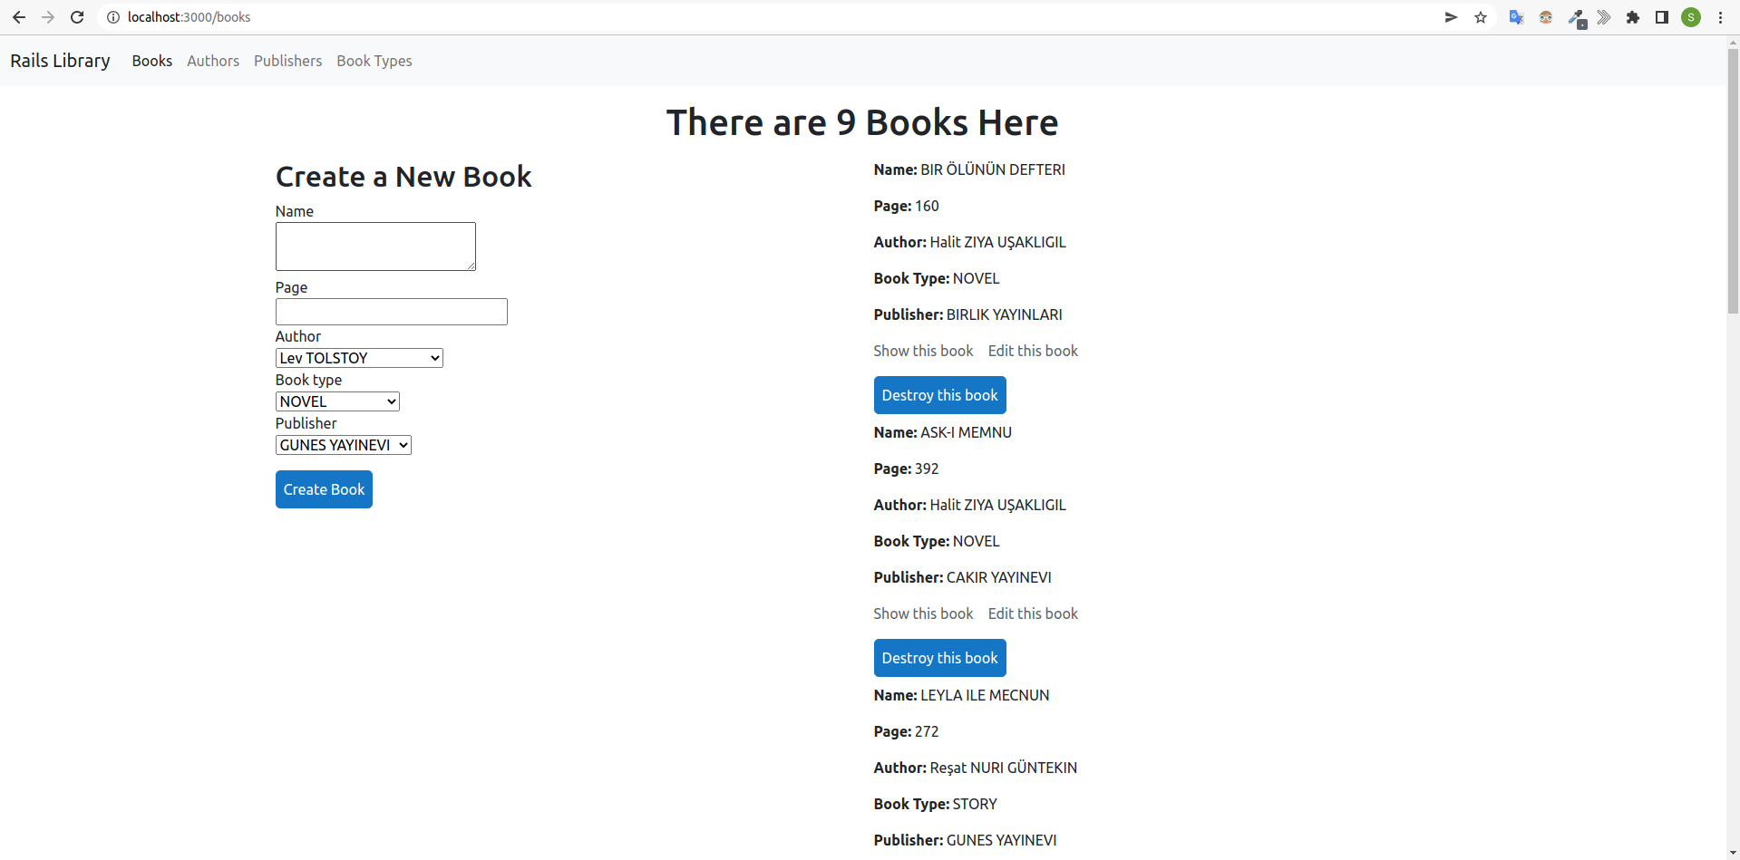Click the share/send page icon
The height and width of the screenshot is (860, 1740).
click(x=1451, y=17)
